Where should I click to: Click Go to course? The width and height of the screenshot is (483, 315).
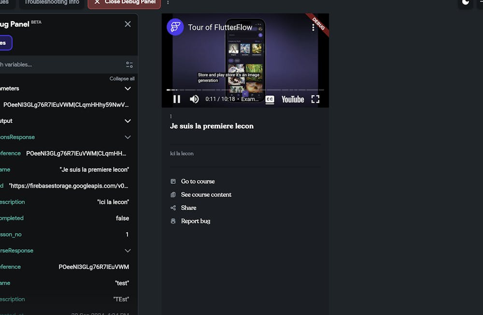pos(198,181)
